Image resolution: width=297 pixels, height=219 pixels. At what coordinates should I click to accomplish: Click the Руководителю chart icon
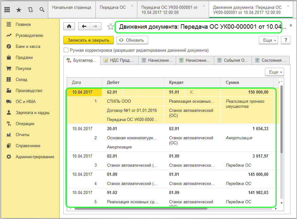coord(9,35)
